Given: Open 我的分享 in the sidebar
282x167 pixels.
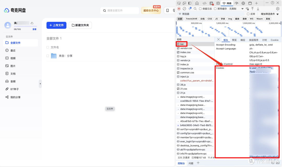Looking at the screenshot, I should (21, 97).
